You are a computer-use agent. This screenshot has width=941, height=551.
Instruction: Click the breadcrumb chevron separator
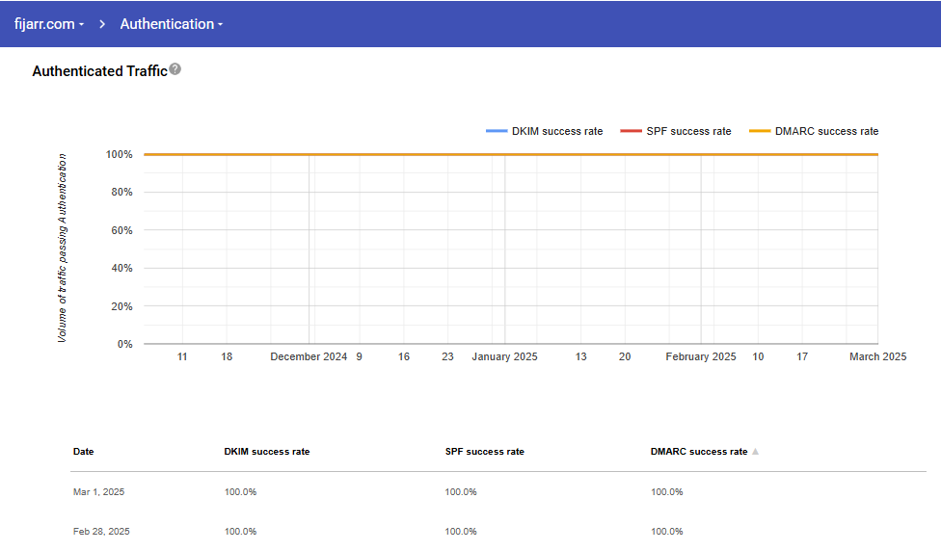point(101,24)
